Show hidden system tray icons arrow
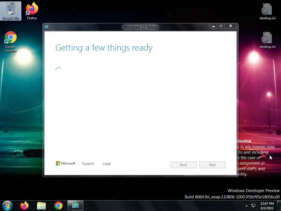Image resolution: width=281 pixels, height=211 pixels. point(247,206)
